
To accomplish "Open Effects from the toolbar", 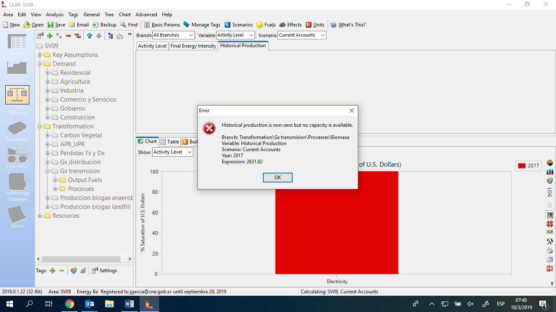I will [291, 25].
